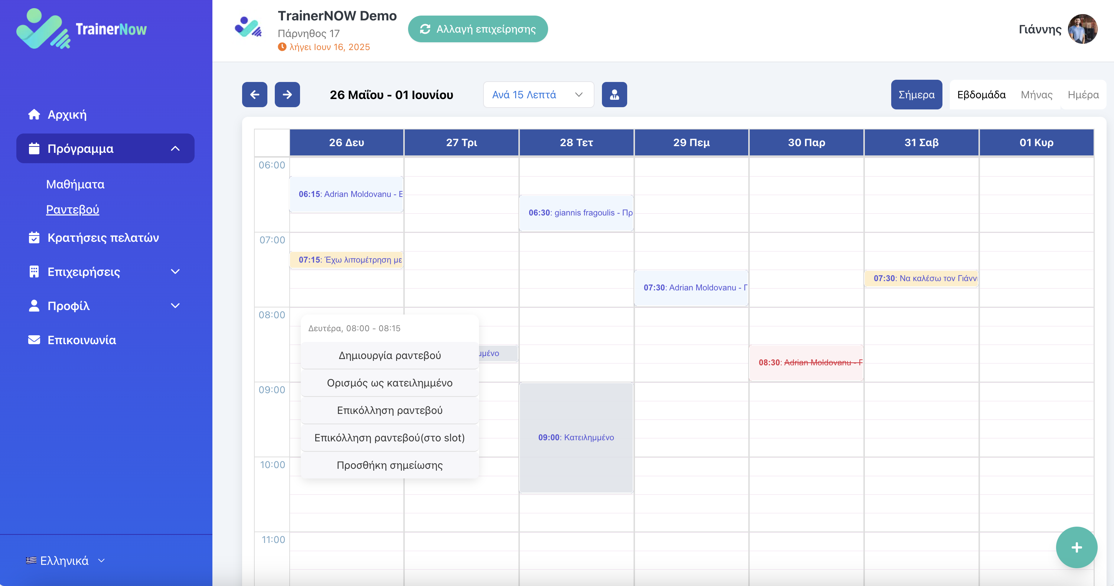Click calendar-check icon beside Κρατήσεις πελατών
The width and height of the screenshot is (1114, 586).
tap(34, 237)
